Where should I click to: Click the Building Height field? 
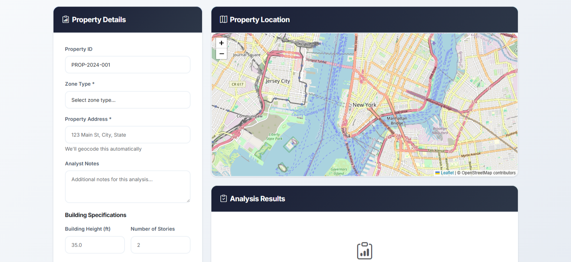pyautogui.click(x=95, y=245)
